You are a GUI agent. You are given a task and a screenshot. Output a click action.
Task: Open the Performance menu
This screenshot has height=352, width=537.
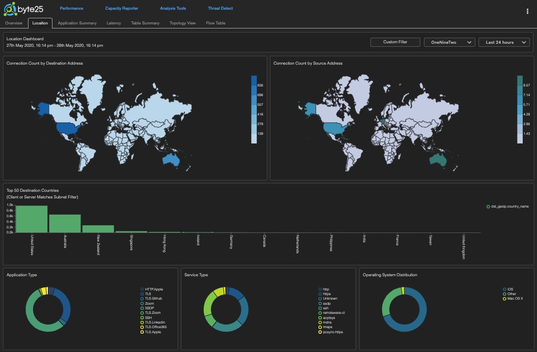click(x=71, y=8)
